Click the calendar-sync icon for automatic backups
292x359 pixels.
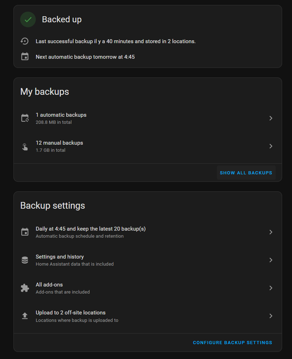coord(25,118)
